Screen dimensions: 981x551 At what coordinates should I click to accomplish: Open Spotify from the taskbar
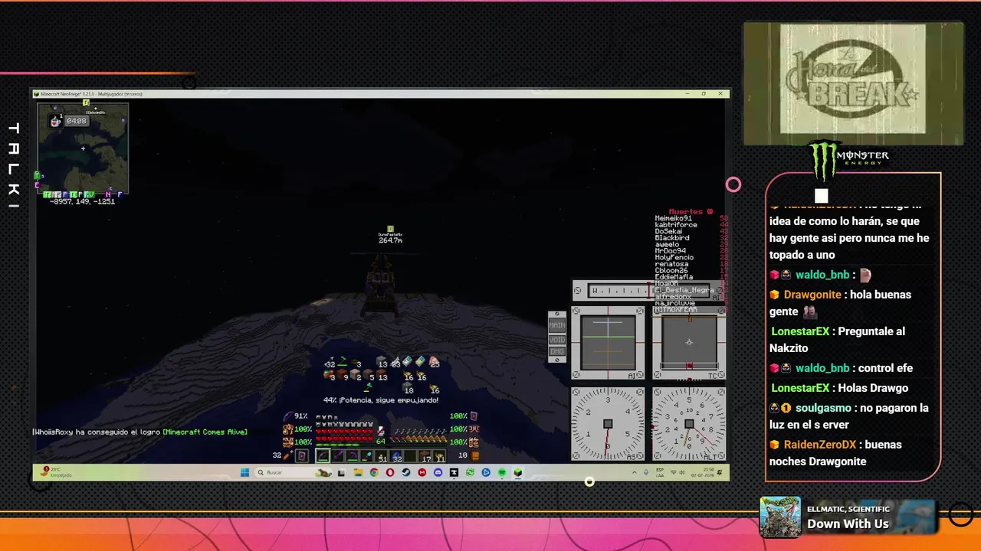(502, 472)
